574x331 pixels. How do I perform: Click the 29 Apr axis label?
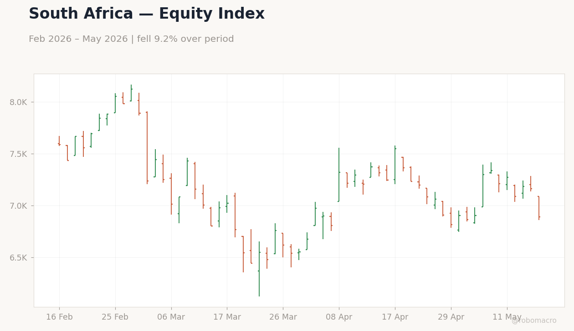point(451,317)
